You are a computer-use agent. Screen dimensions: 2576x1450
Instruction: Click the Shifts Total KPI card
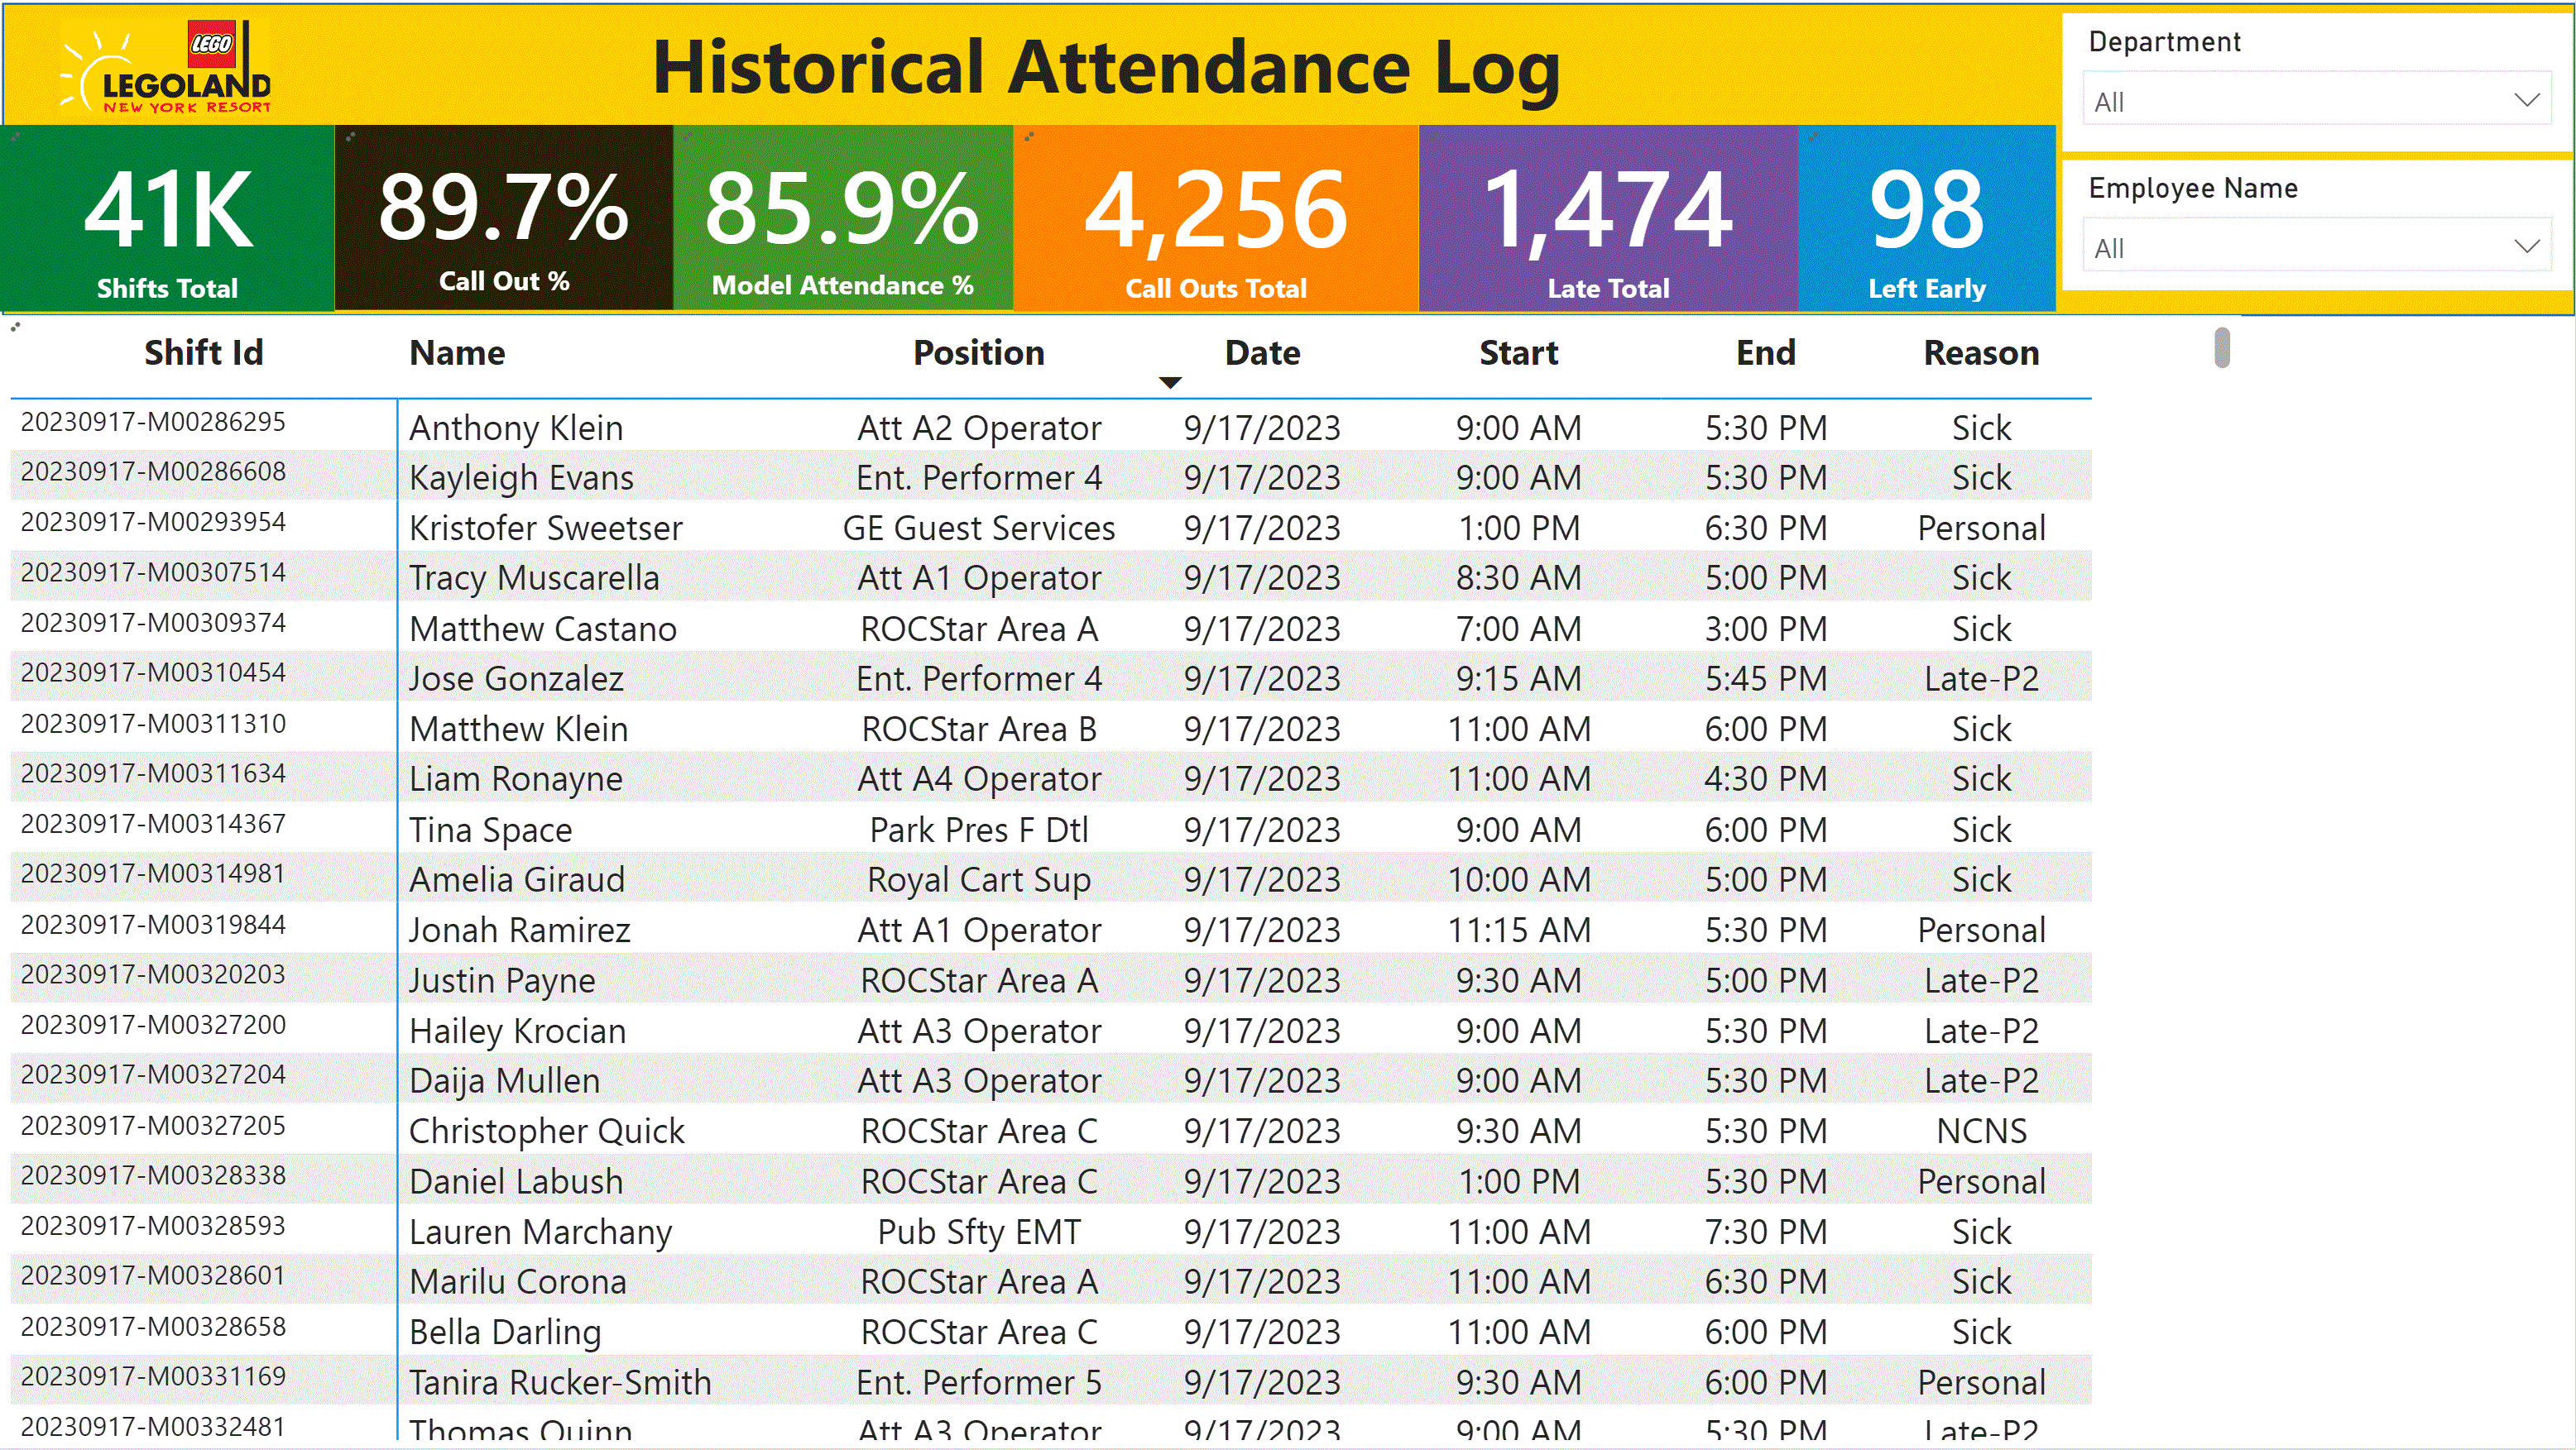[165, 219]
